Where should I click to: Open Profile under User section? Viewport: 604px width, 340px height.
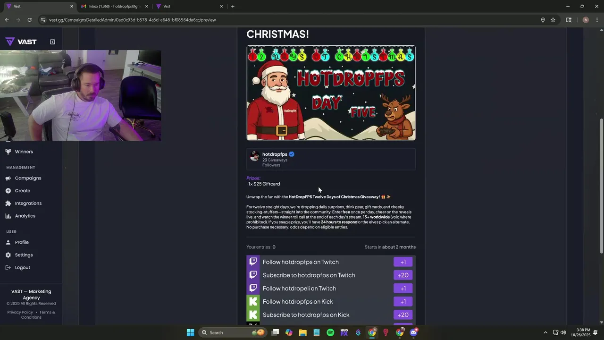[22, 242]
